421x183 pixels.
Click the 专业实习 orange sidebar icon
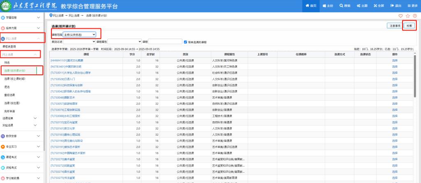(3, 147)
